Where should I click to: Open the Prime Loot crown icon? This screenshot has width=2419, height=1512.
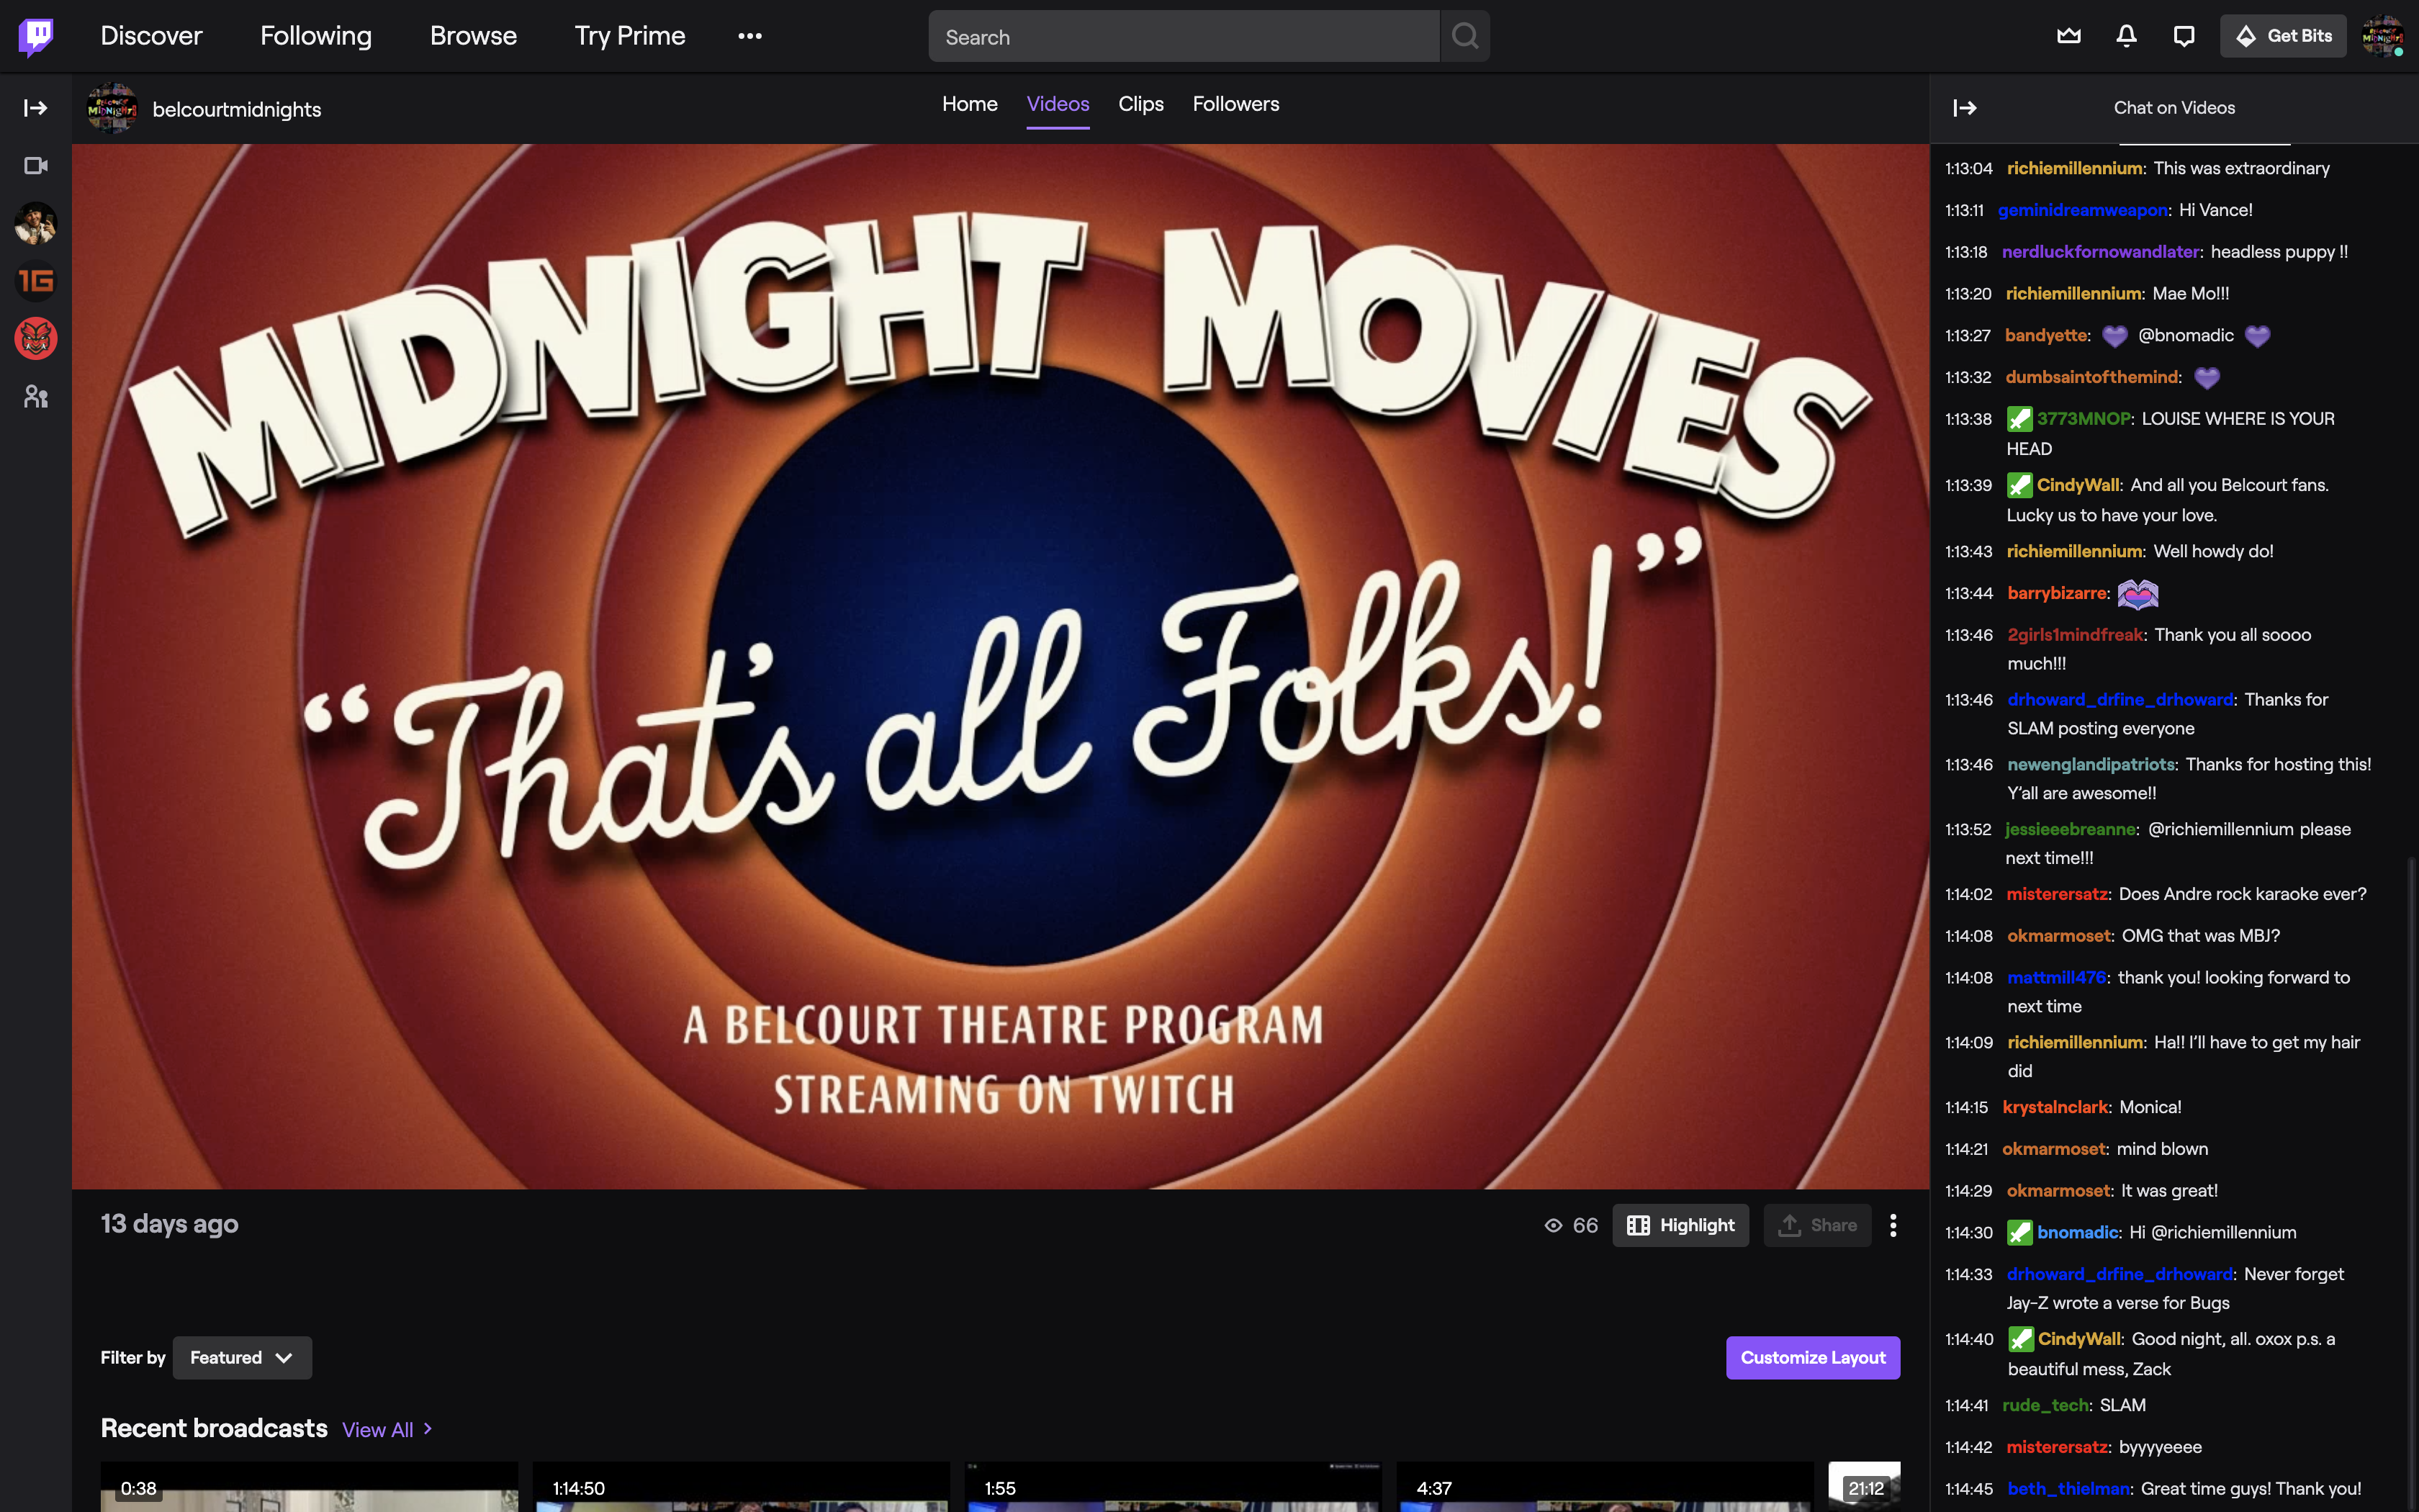[2068, 36]
